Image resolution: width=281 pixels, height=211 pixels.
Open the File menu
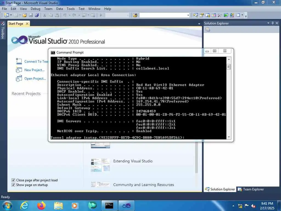(x=4, y=9)
